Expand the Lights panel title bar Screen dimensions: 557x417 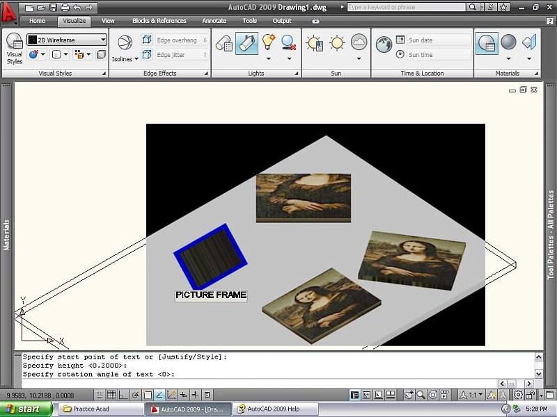point(256,73)
